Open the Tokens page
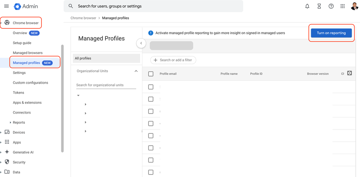360x177 pixels. [x=18, y=93]
